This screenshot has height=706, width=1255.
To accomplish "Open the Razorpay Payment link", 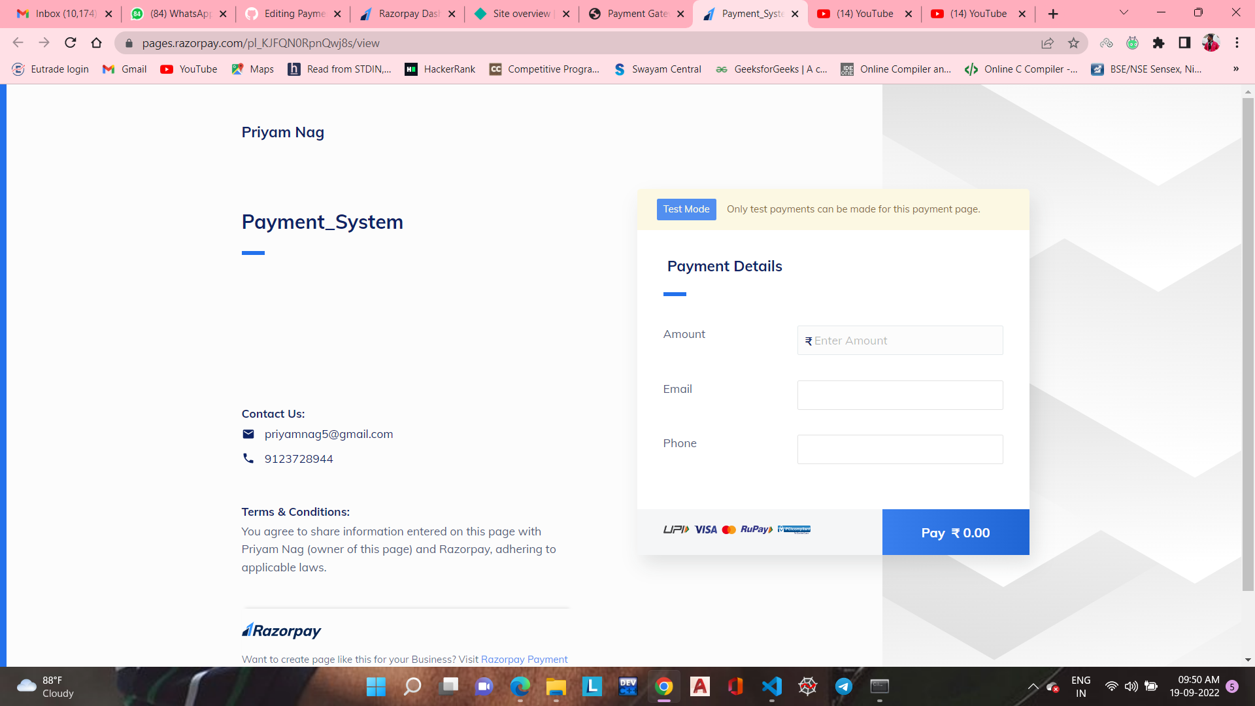I will pos(524,659).
